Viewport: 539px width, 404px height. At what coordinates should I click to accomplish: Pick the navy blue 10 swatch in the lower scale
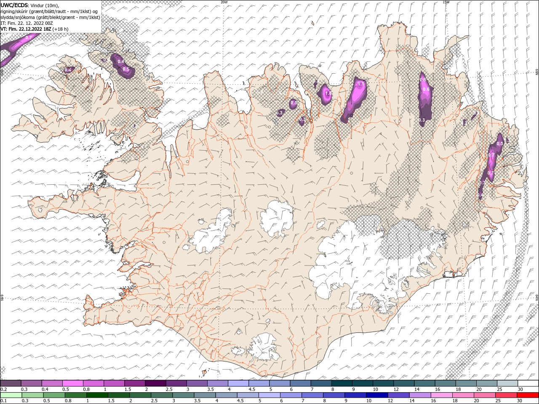pyautogui.click(x=376, y=395)
